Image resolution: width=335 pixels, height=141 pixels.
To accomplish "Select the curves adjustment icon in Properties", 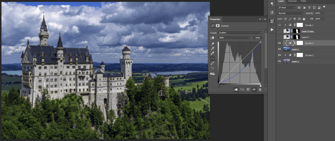I will 213,26.
